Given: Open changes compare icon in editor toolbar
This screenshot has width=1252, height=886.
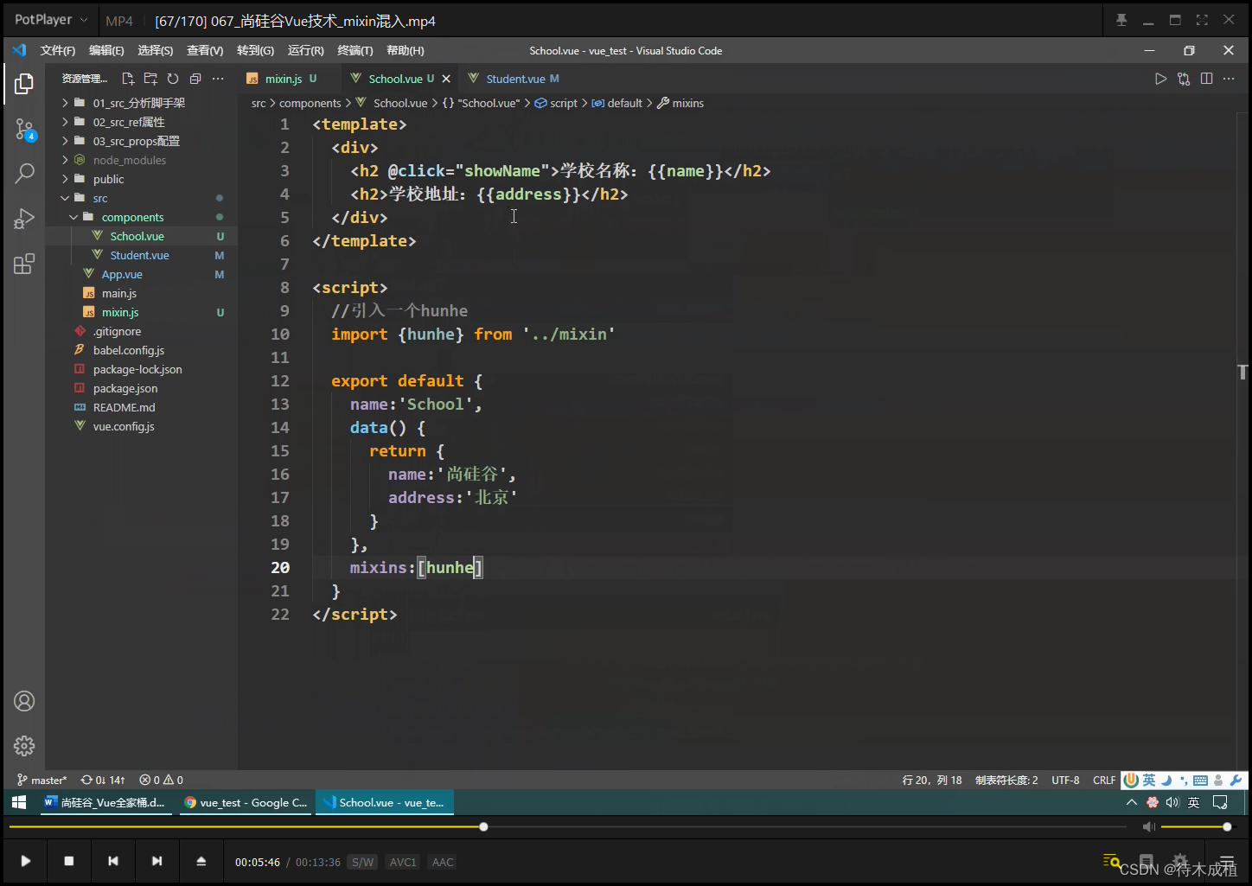Looking at the screenshot, I should 1184,79.
